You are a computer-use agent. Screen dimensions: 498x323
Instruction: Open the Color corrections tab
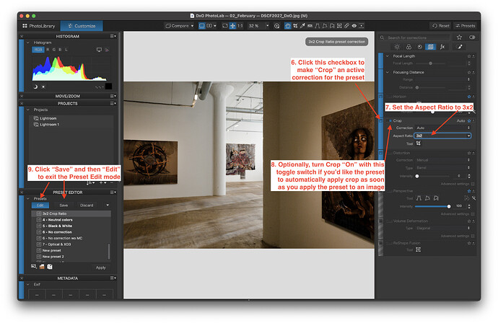[409, 47]
